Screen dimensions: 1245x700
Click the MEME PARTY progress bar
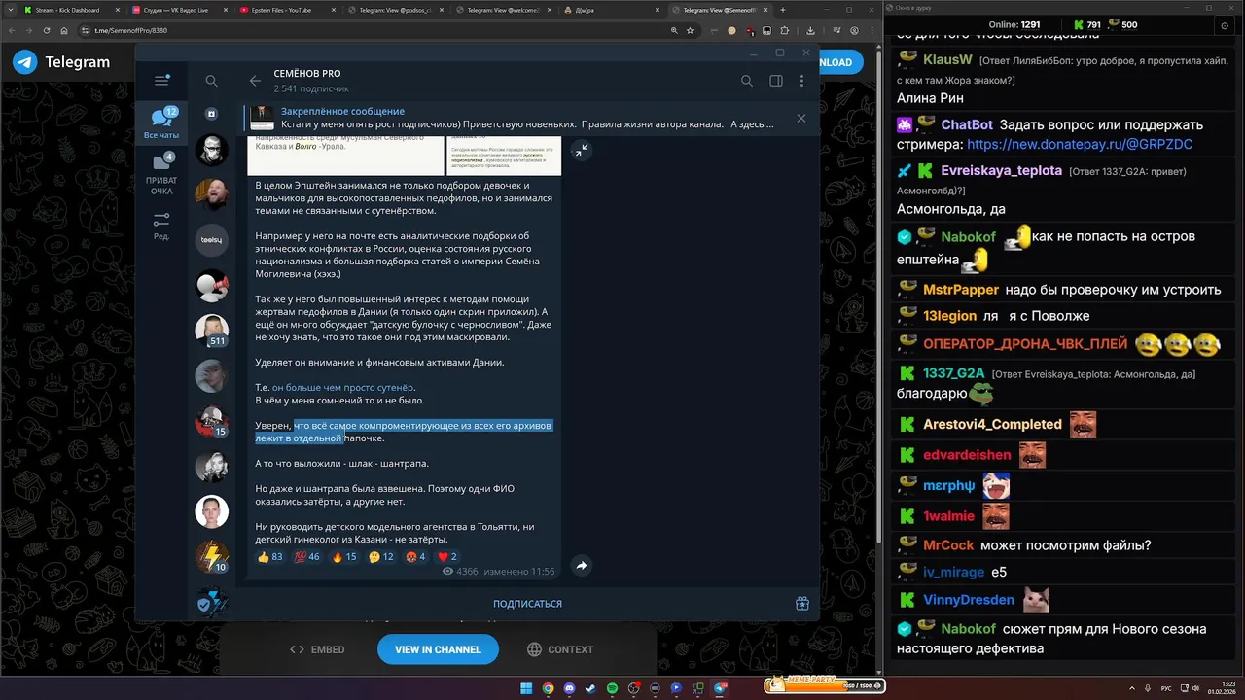825,685
